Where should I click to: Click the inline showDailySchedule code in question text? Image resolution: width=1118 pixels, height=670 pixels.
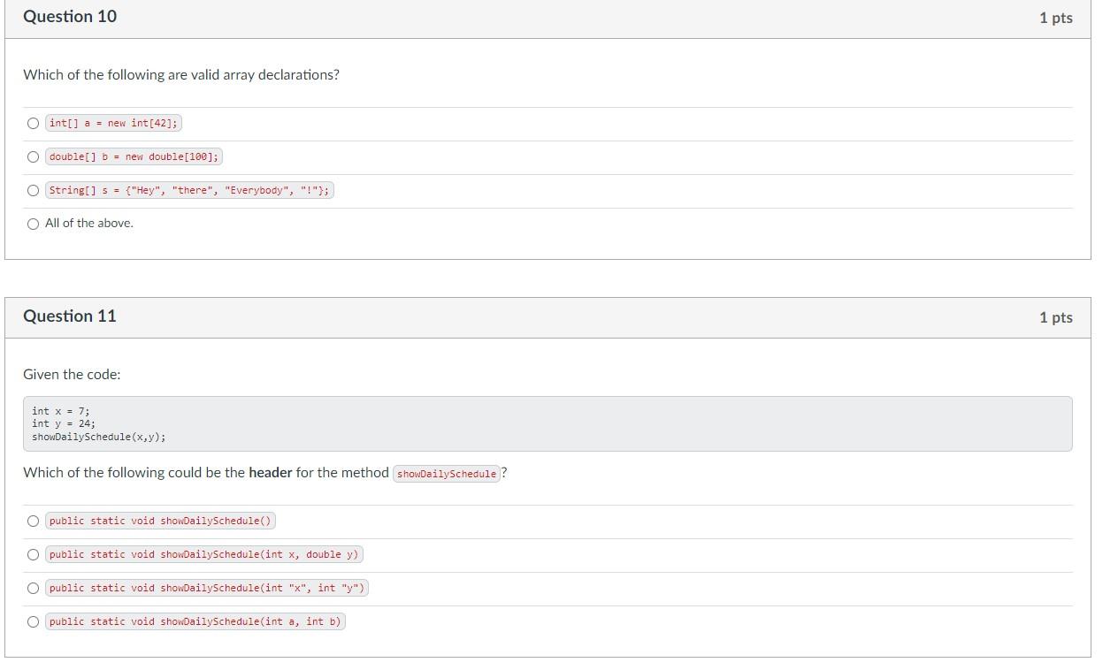pyautogui.click(x=447, y=474)
